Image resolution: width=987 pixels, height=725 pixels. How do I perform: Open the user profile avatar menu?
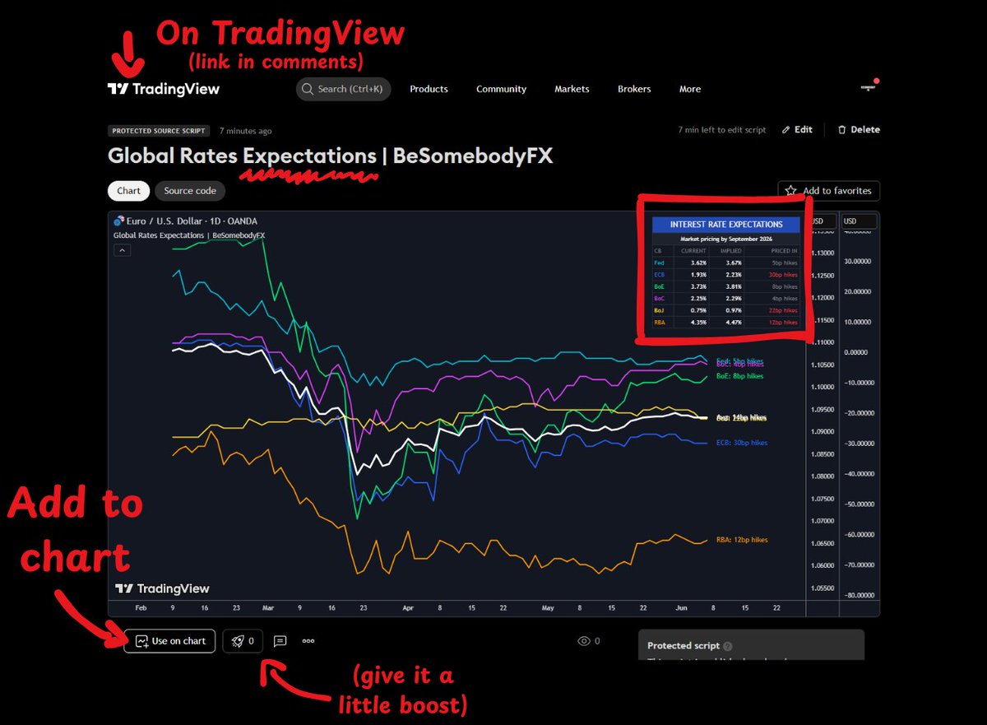coord(867,86)
